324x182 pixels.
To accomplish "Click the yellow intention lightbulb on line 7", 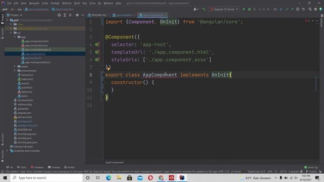I will tap(109, 69).
